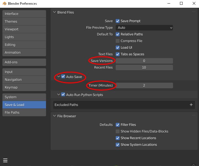Collapse the Blend Files panel
This screenshot has height=166, width=199.
[x=55, y=12]
